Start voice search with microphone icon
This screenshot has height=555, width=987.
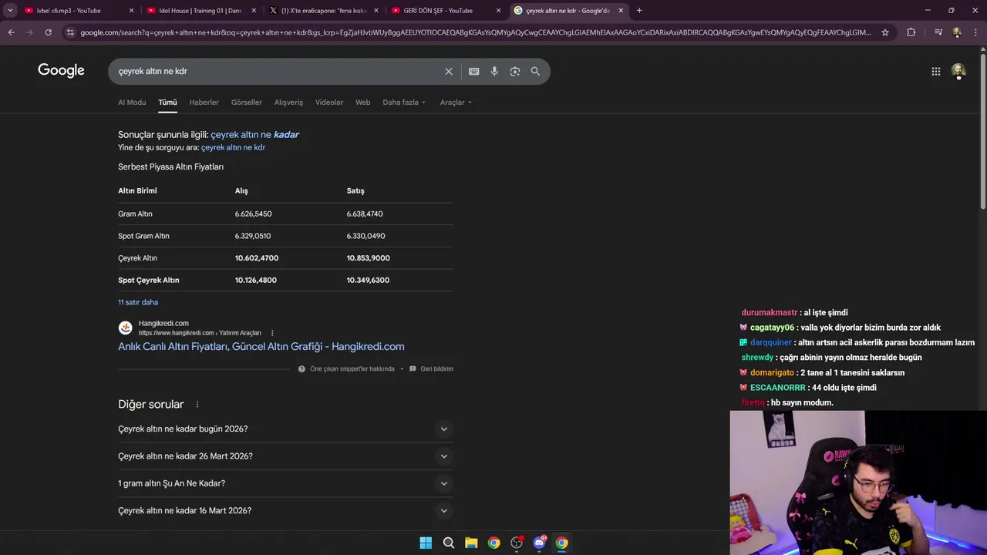click(494, 71)
